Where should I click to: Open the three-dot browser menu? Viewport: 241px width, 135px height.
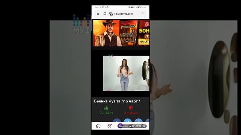[143, 14]
